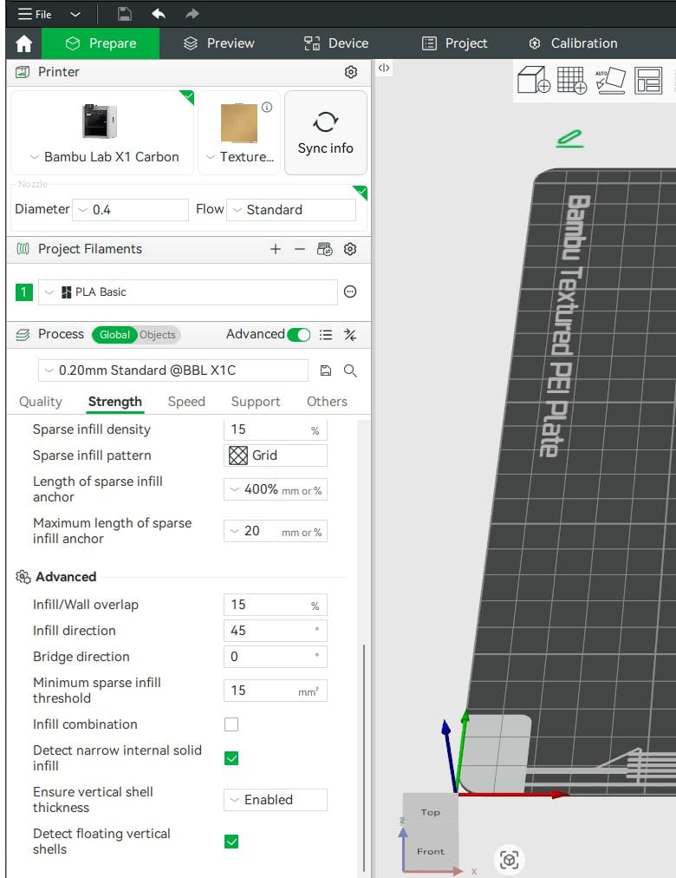Click the Redo arrow
This screenshot has height=878, width=676.
[192, 14]
